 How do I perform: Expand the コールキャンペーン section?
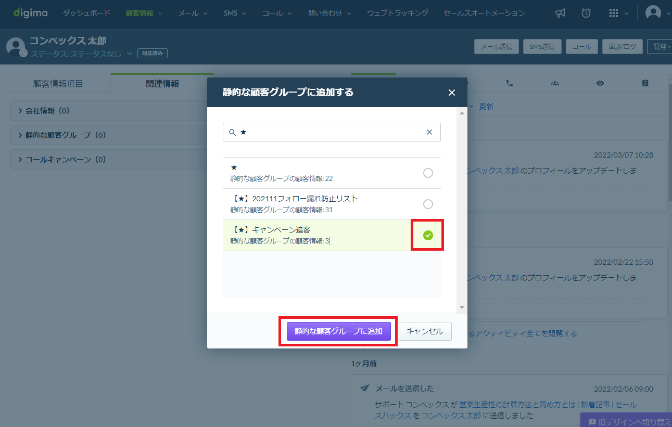[62, 160]
